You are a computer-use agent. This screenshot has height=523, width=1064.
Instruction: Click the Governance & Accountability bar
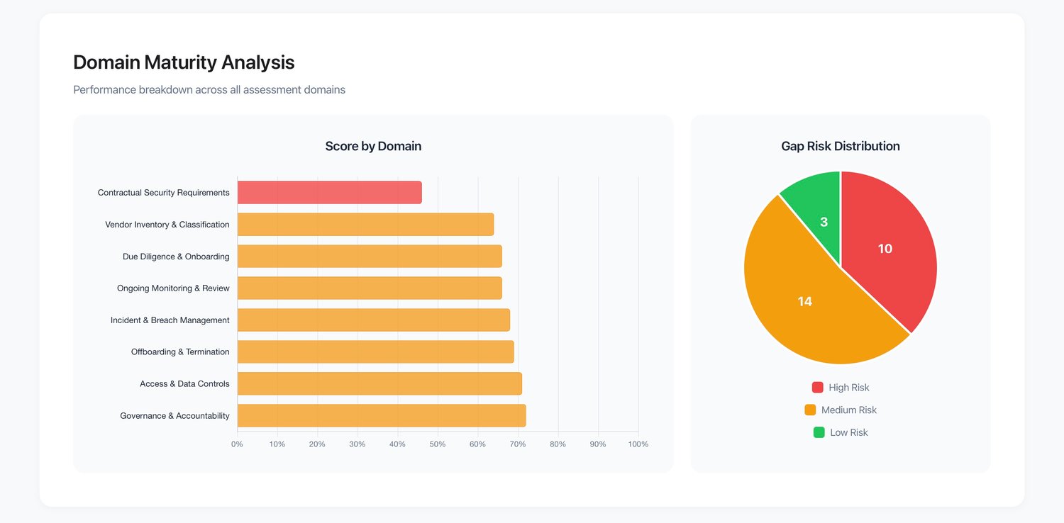pos(382,416)
